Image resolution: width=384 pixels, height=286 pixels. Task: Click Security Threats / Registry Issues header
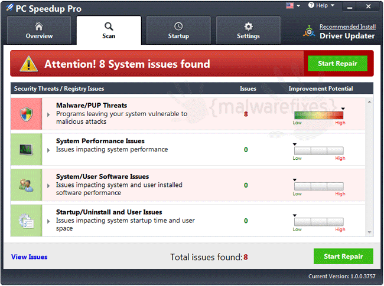[x=59, y=88]
